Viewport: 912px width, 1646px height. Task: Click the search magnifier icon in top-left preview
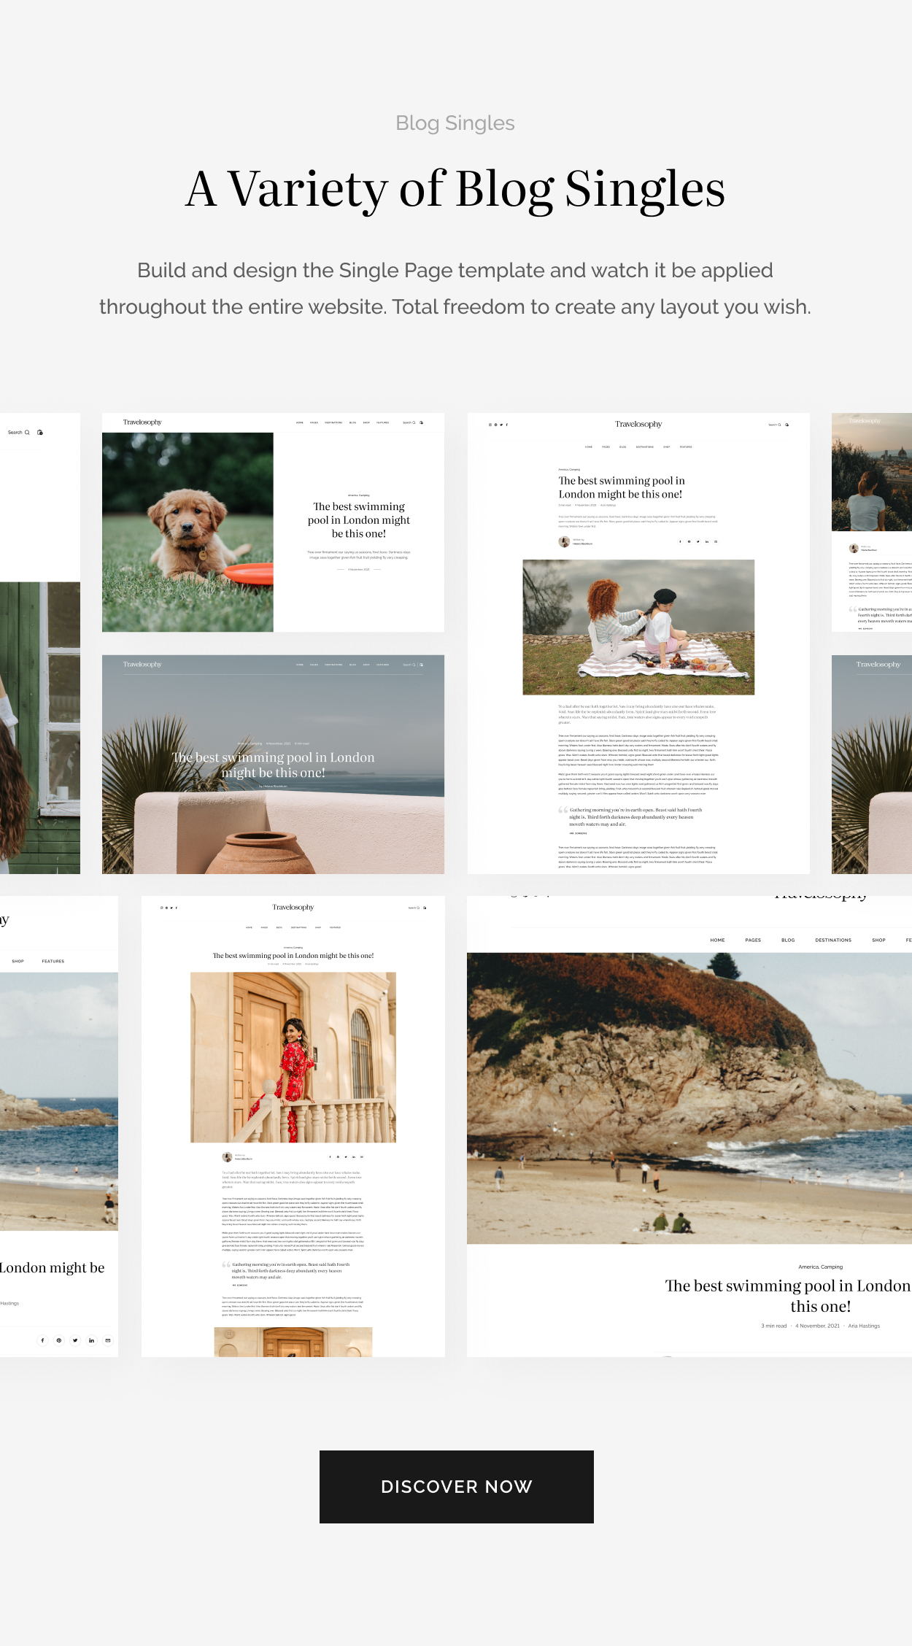click(x=27, y=433)
